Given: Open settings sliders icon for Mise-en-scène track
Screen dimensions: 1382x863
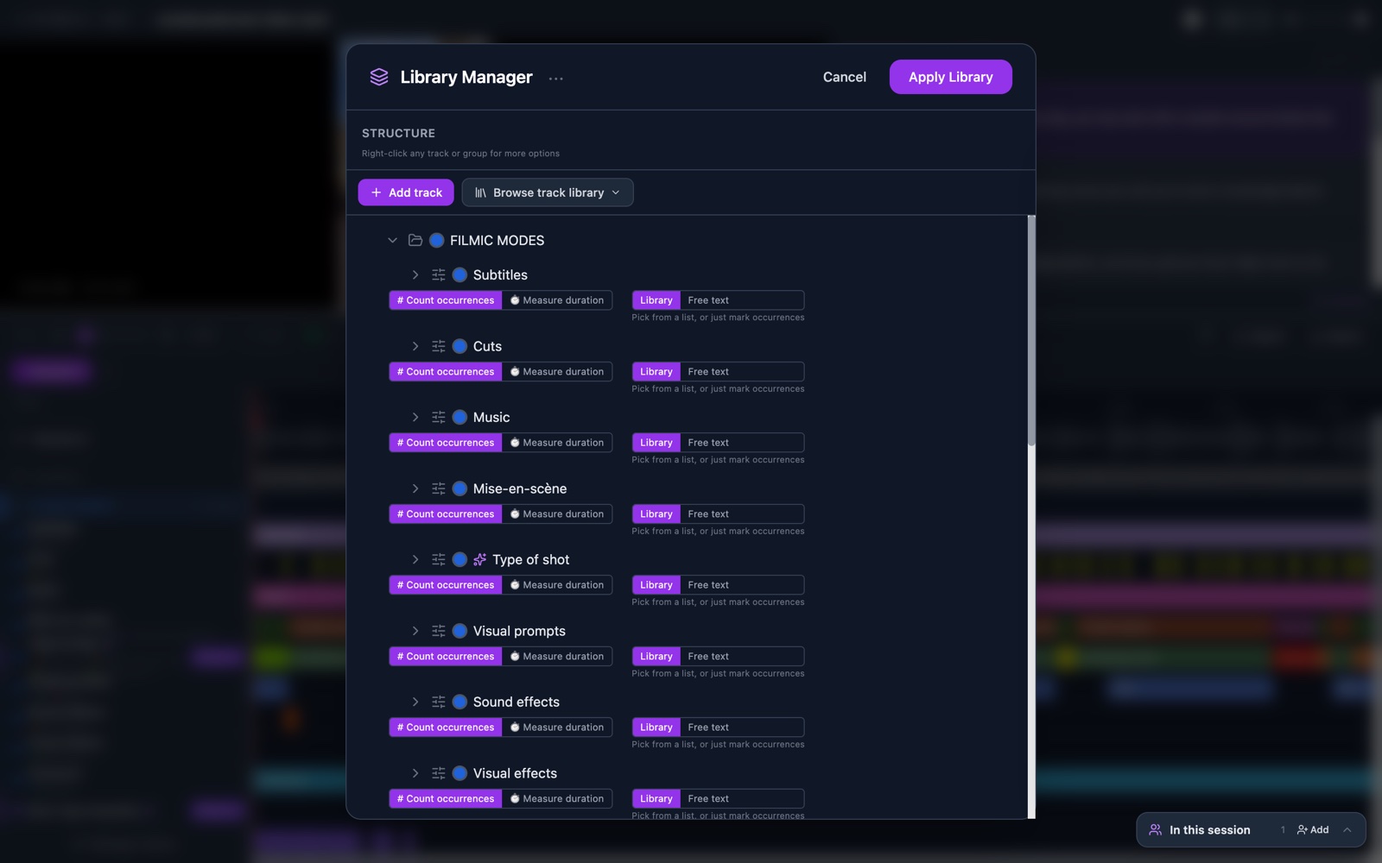Looking at the screenshot, I should 439,488.
